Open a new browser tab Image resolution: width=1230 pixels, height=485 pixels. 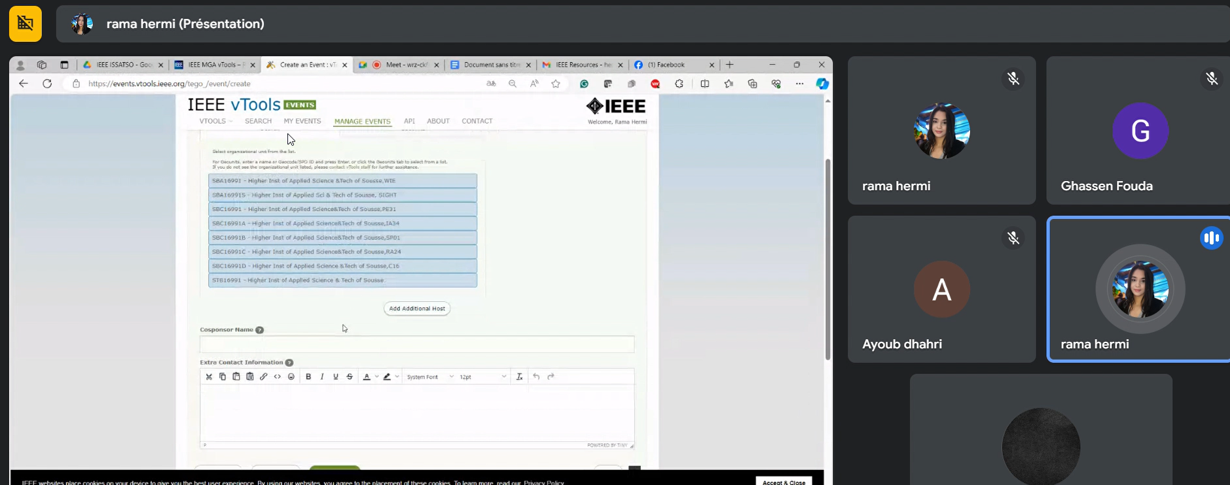[729, 65]
